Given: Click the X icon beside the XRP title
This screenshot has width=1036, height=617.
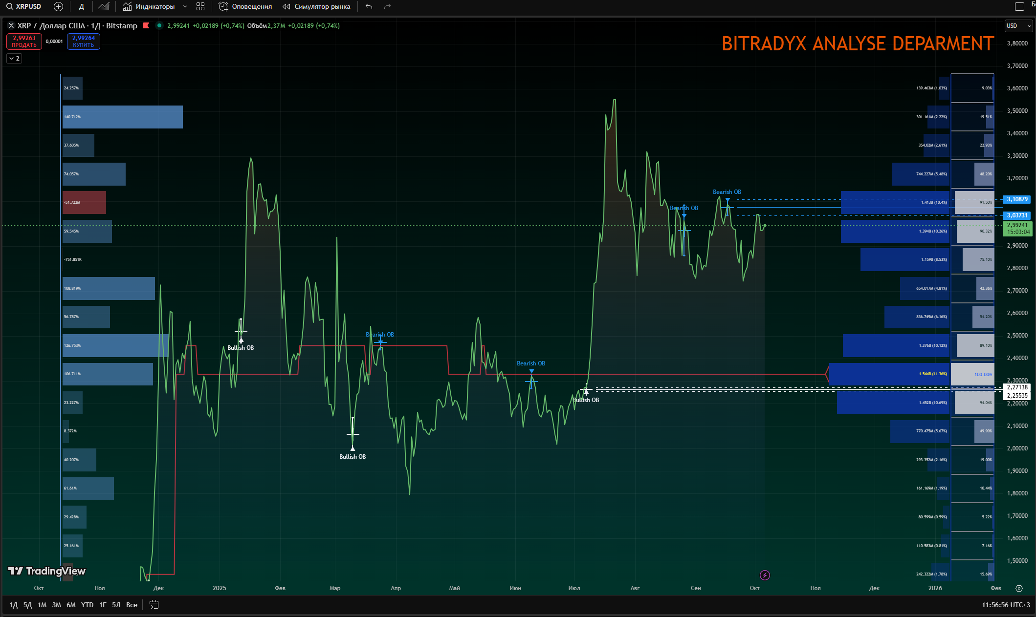Looking at the screenshot, I should 11,25.
